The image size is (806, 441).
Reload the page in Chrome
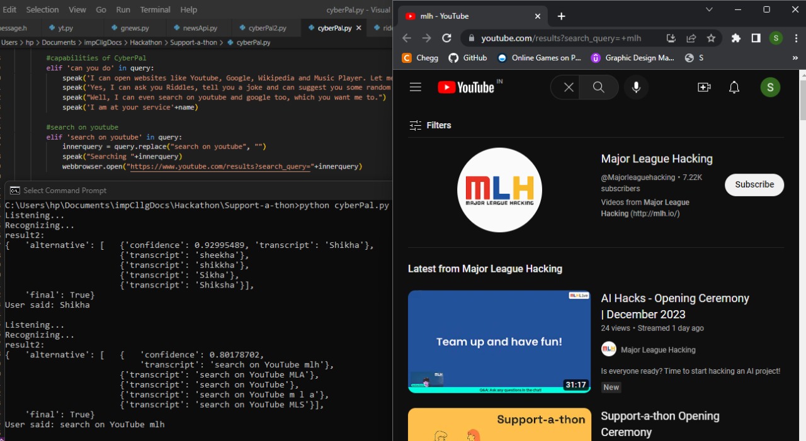click(x=446, y=38)
